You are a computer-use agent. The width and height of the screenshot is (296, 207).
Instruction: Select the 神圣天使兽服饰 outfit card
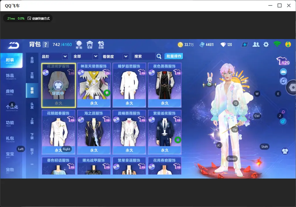(94, 85)
